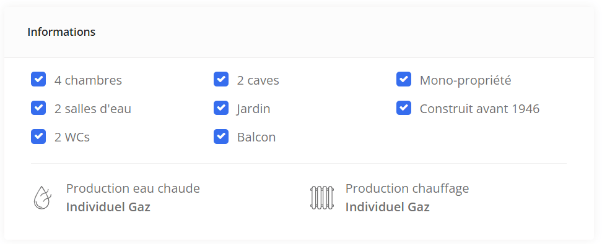The width and height of the screenshot is (602, 244).
Task: Click Individuel Gaz under chauffage
Action: click(388, 207)
